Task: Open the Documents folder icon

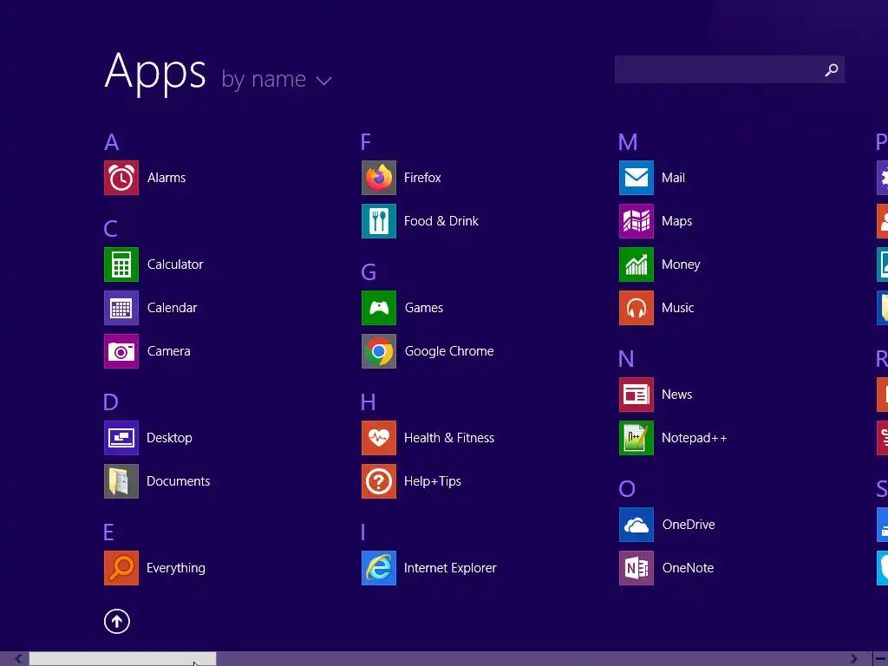Action: (x=121, y=481)
